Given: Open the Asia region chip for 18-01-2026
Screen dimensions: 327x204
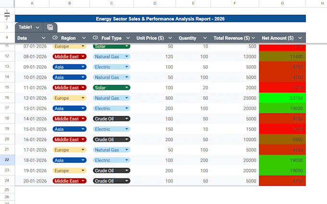Looking at the screenshot, I should [69, 160].
